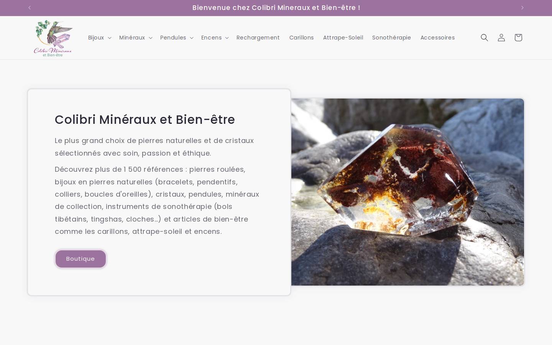Expand the Bijoux dropdown menu
This screenshot has width=552, height=345.
[x=100, y=38]
